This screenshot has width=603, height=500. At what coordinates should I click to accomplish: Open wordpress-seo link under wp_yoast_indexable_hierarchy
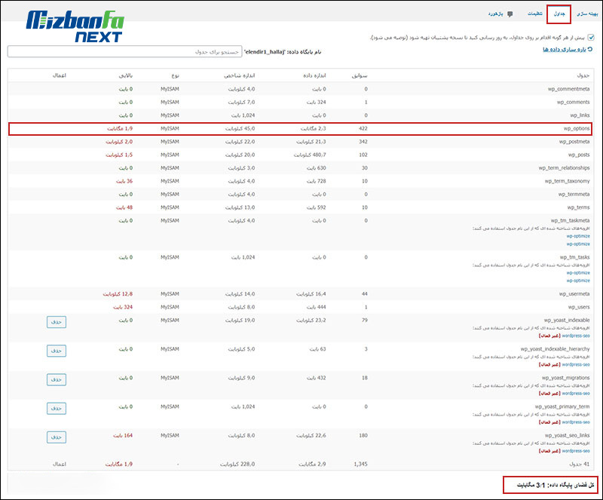[x=576, y=365]
